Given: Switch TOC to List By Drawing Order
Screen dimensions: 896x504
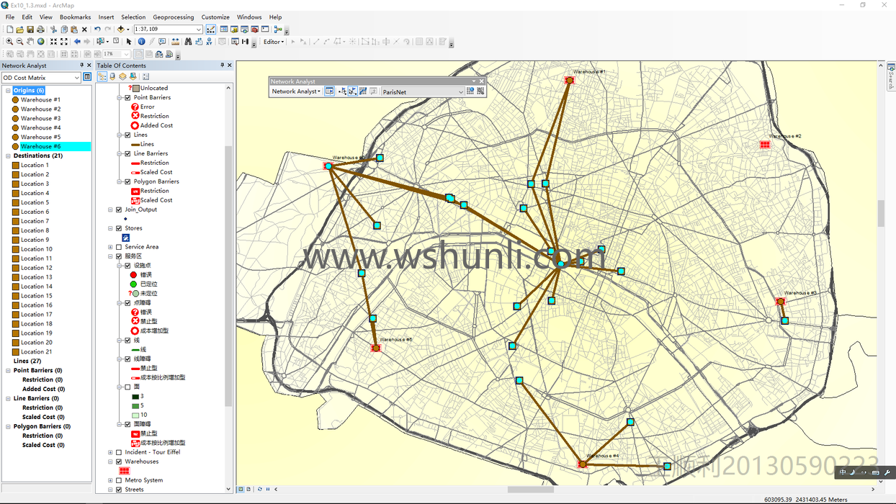Looking at the screenshot, I should (102, 76).
